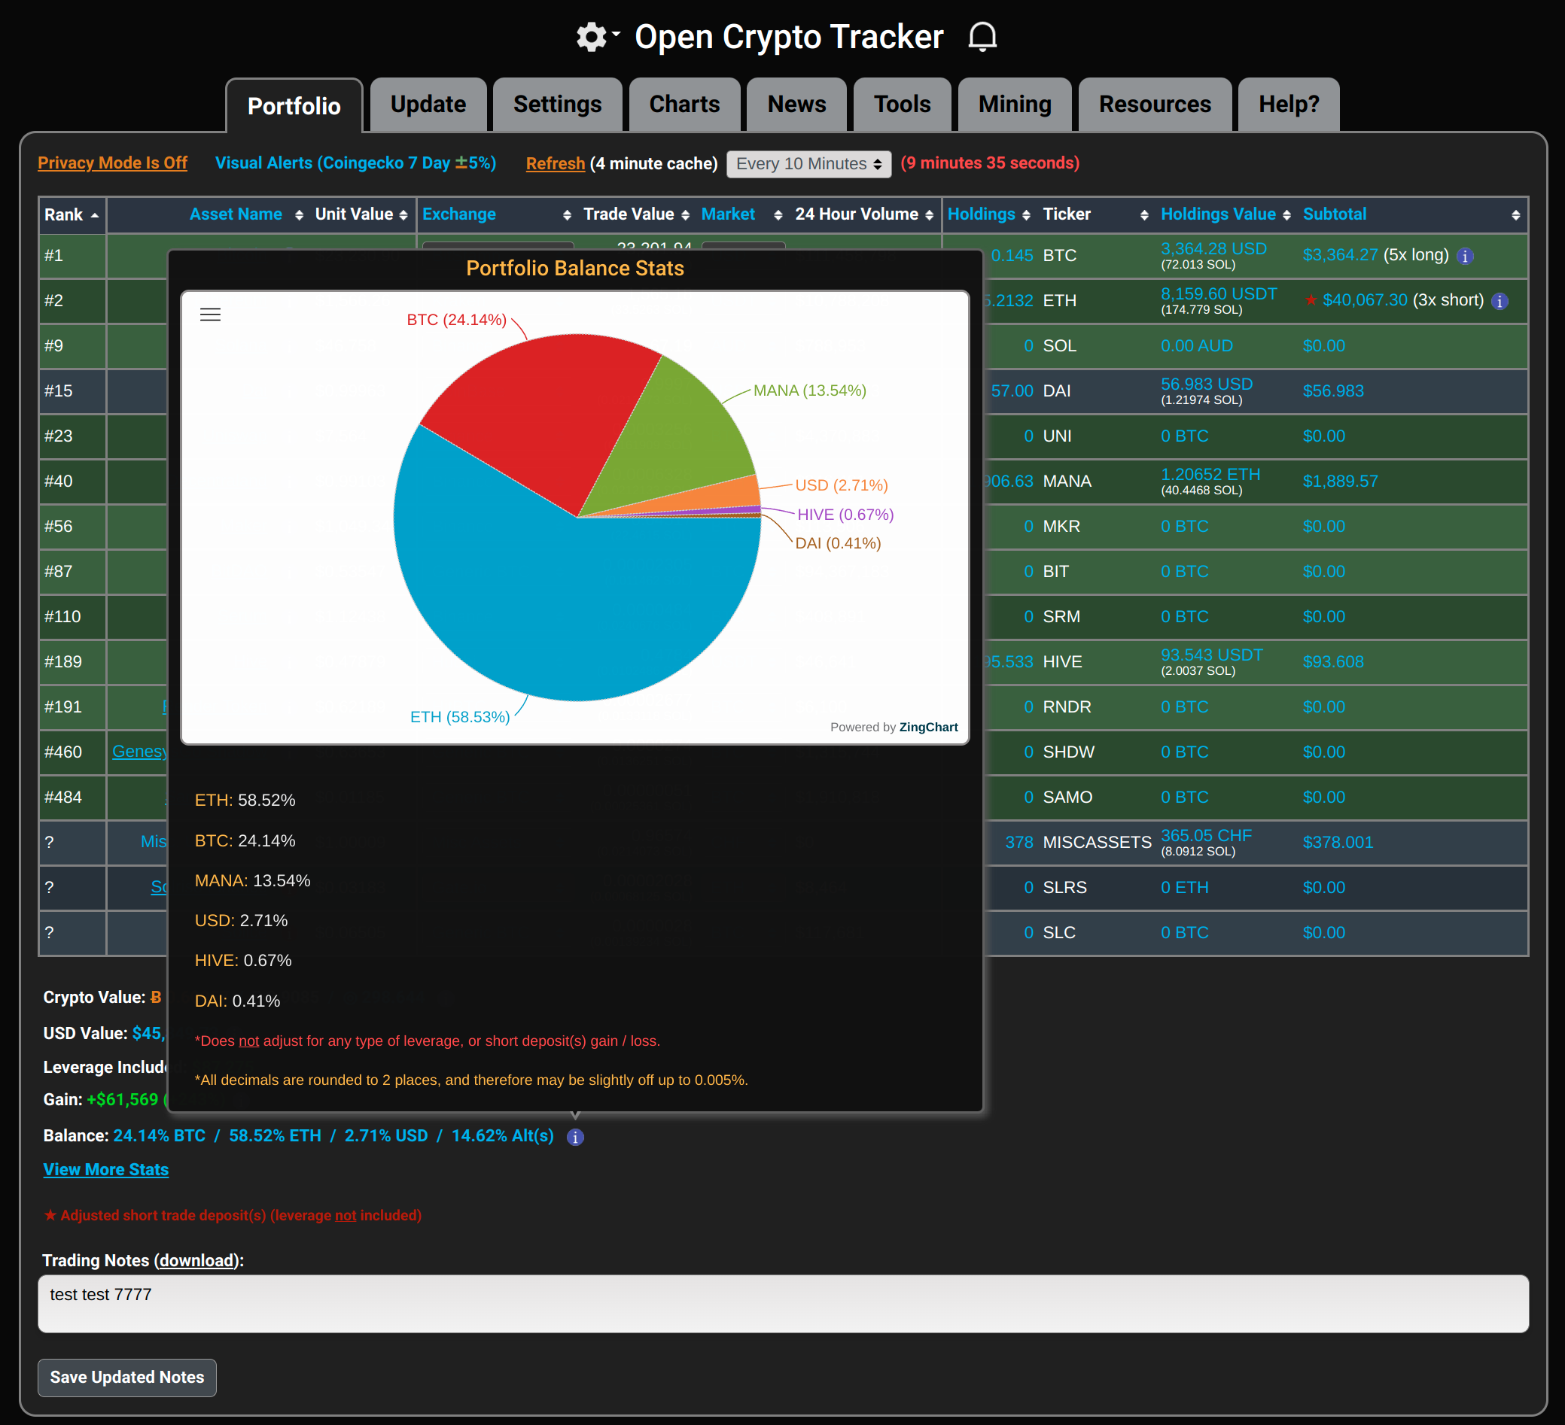The height and width of the screenshot is (1425, 1565).
Task: Open the pie chart hamburger menu
Action: [210, 314]
